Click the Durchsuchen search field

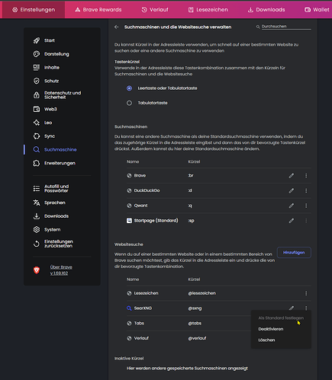click(286, 27)
